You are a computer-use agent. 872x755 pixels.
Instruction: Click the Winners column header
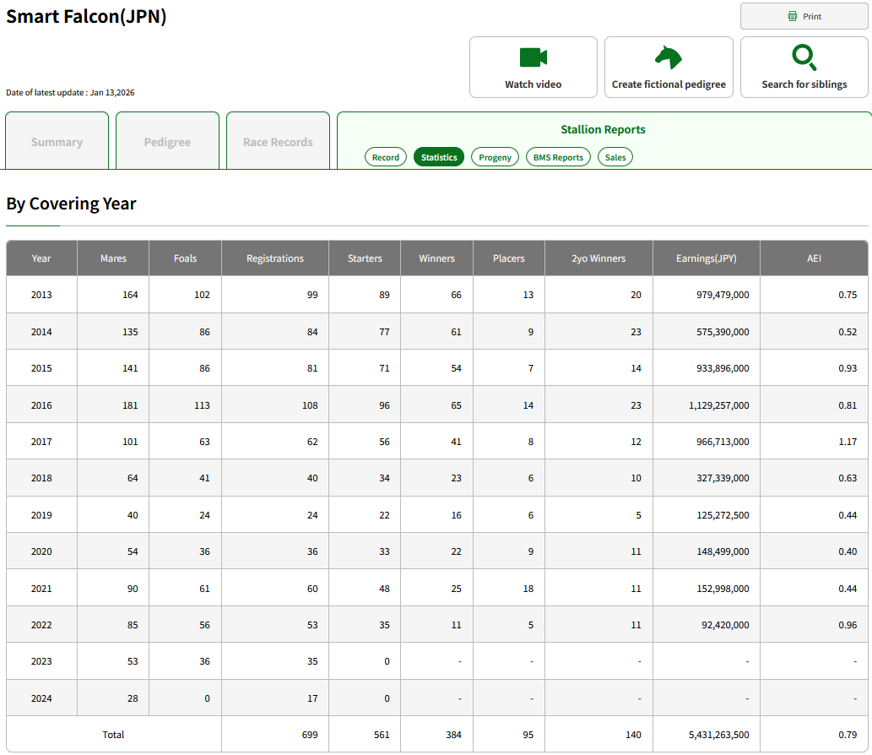[x=436, y=258]
